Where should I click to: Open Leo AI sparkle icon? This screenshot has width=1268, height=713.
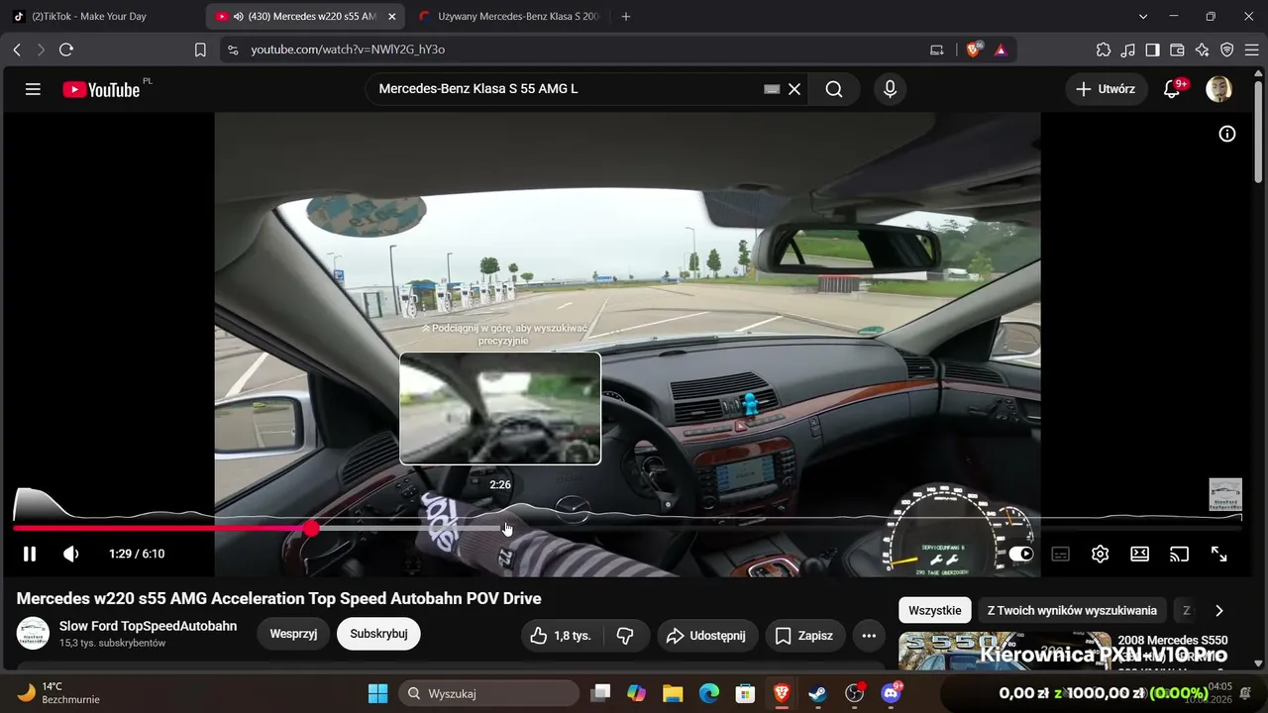(x=1203, y=50)
